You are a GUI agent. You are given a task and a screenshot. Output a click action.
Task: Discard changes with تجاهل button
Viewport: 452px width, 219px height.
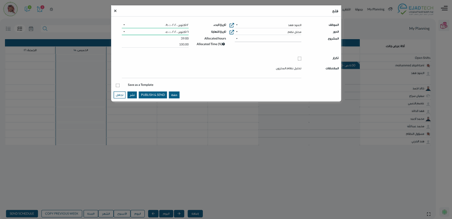120,95
